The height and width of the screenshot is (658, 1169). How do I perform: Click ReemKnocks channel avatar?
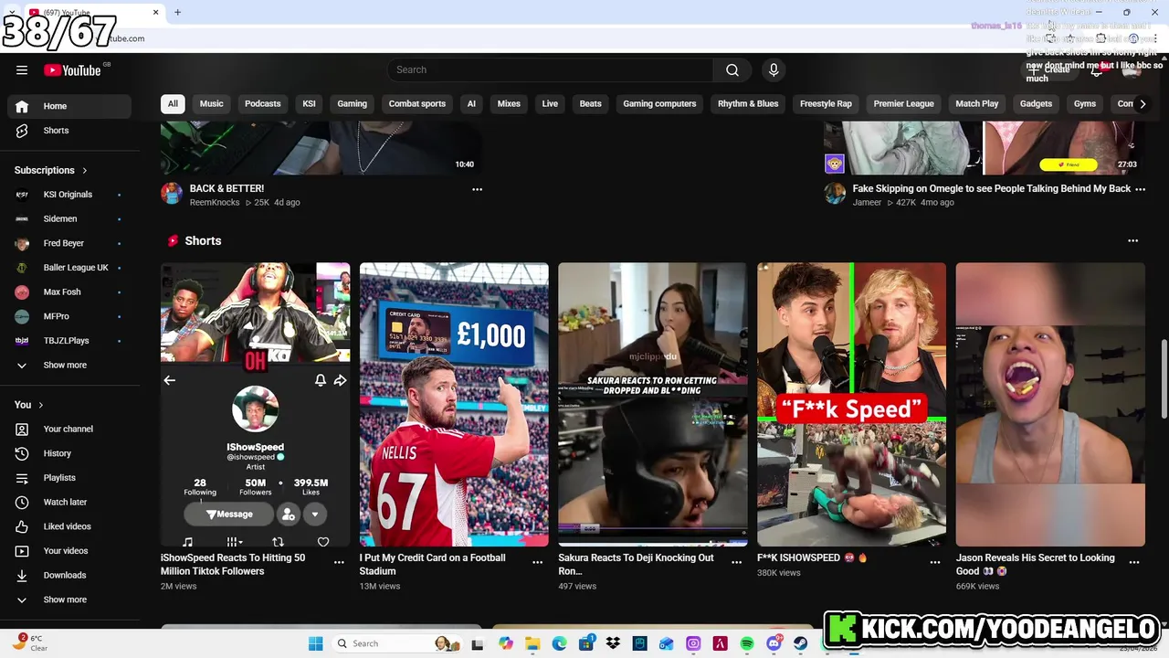[x=172, y=193]
